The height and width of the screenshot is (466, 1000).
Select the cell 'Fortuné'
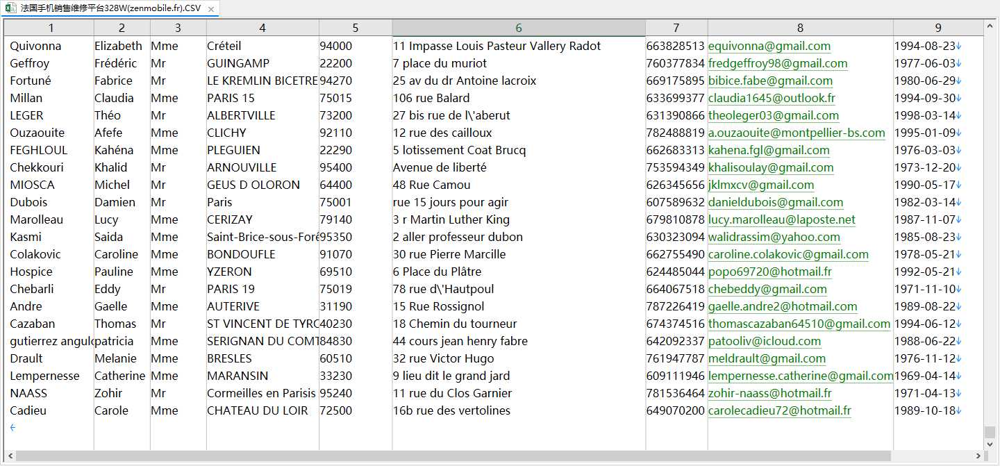[x=31, y=81]
